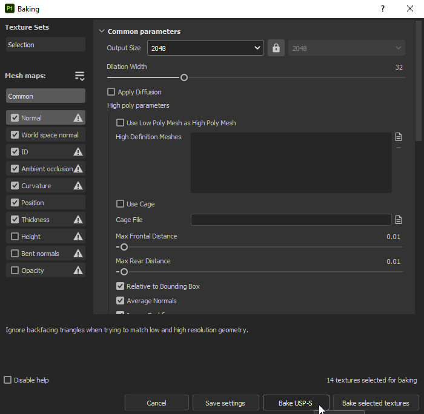Enable the Apply Diffusion checkbox
This screenshot has width=424, height=414.
click(x=111, y=92)
